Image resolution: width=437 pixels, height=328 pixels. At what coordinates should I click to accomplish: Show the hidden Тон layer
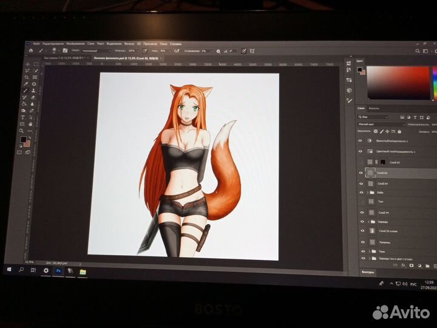(x=362, y=201)
